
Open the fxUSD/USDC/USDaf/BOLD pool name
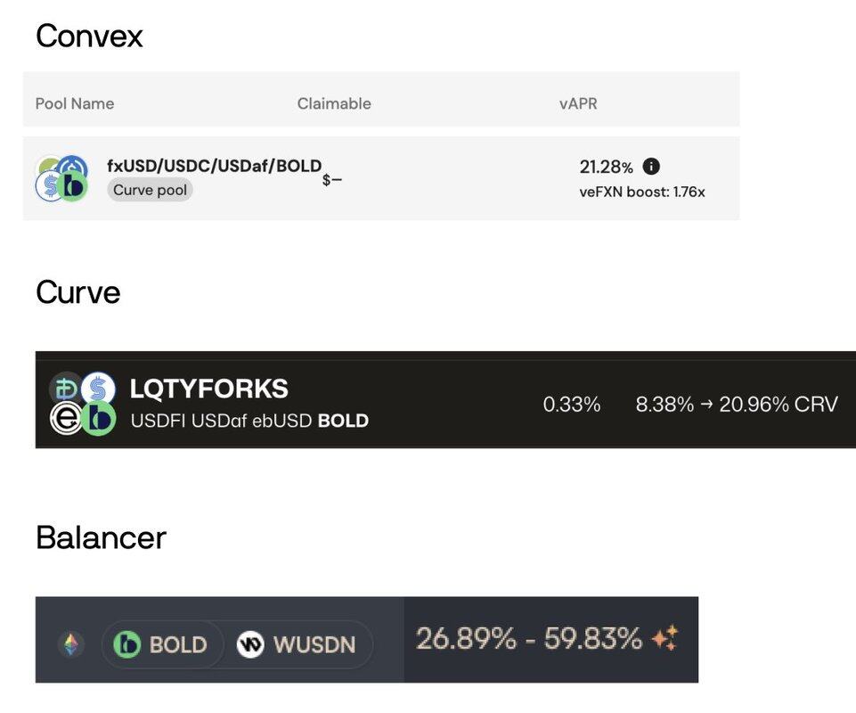[214, 166]
